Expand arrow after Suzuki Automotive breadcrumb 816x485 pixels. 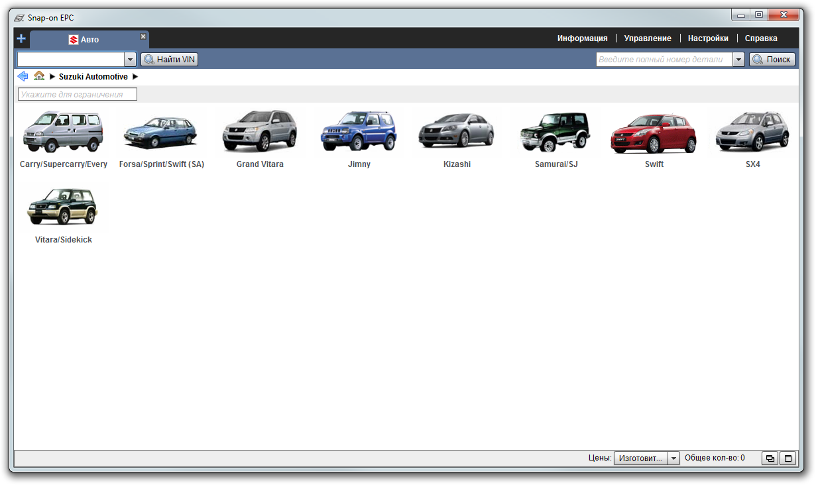pyautogui.click(x=135, y=77)
